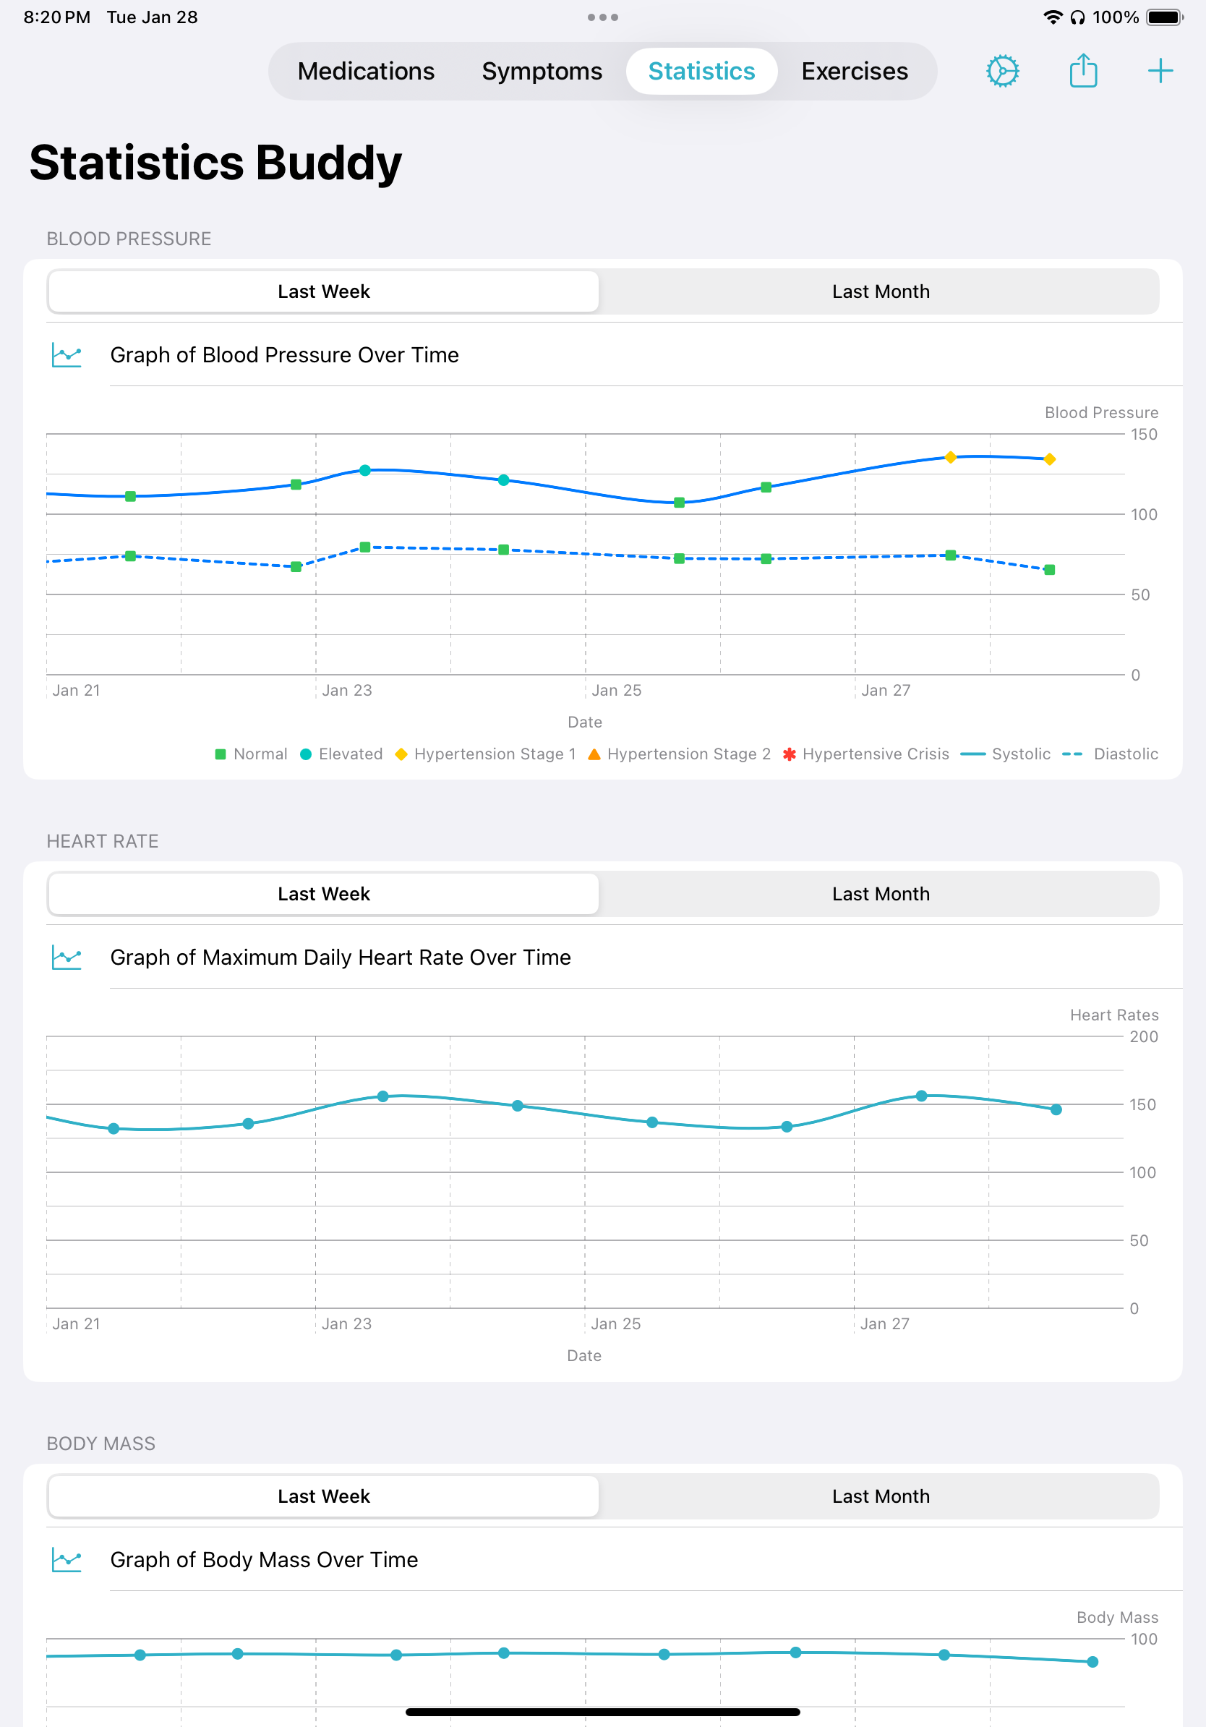Open the Exercises tab

click(854, 71)
